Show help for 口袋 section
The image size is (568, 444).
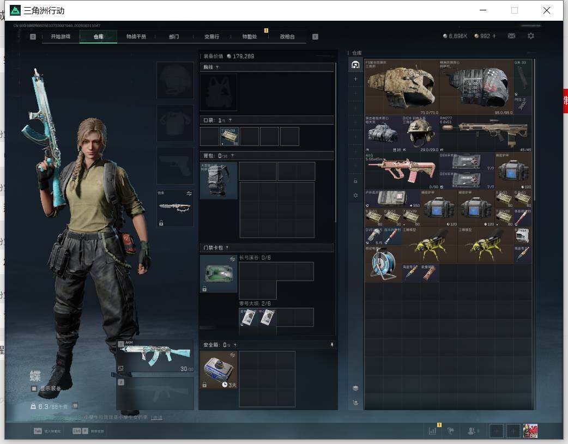(230, 120)
